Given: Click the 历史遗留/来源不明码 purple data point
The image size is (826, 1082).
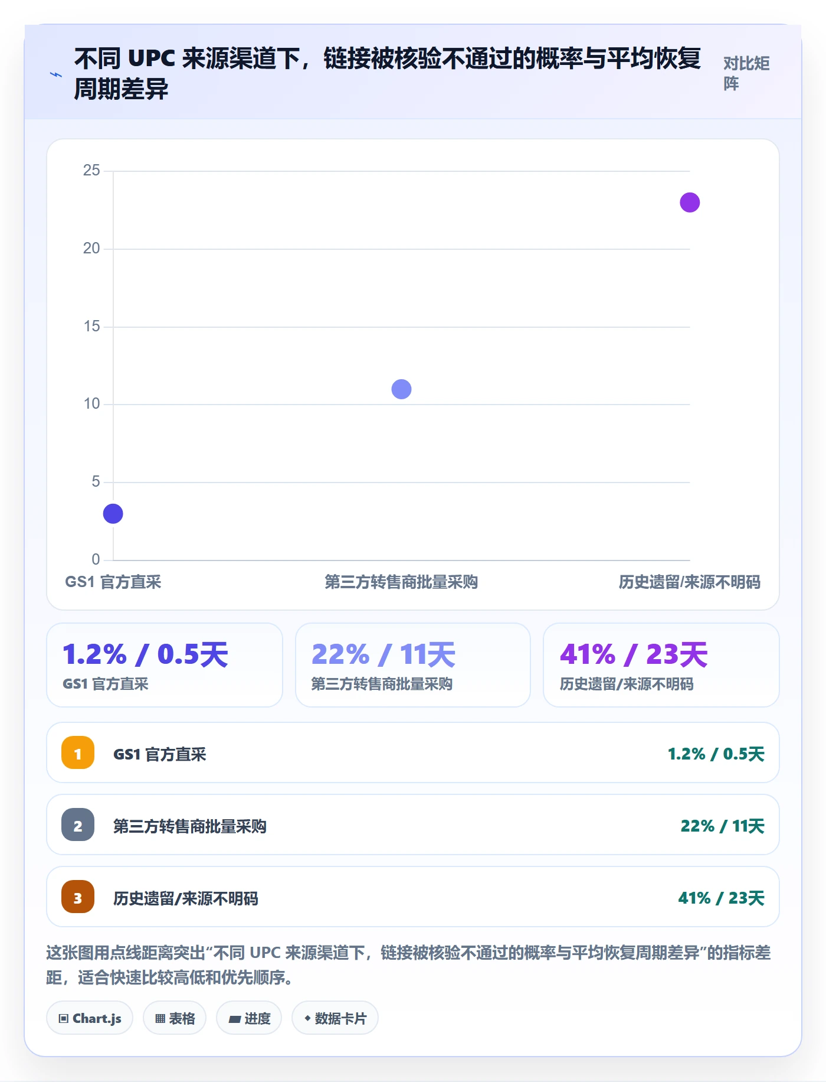Looking at the screenshot, I should 690,203.
